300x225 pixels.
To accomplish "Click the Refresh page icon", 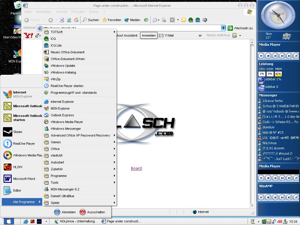I will click(69, 20).
